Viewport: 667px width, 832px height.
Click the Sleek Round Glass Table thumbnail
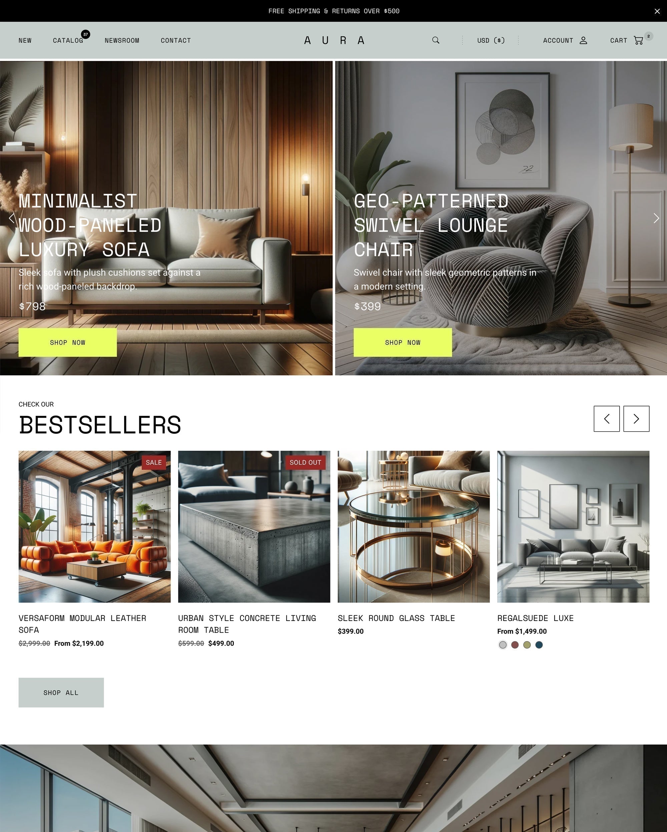[413, 526]
